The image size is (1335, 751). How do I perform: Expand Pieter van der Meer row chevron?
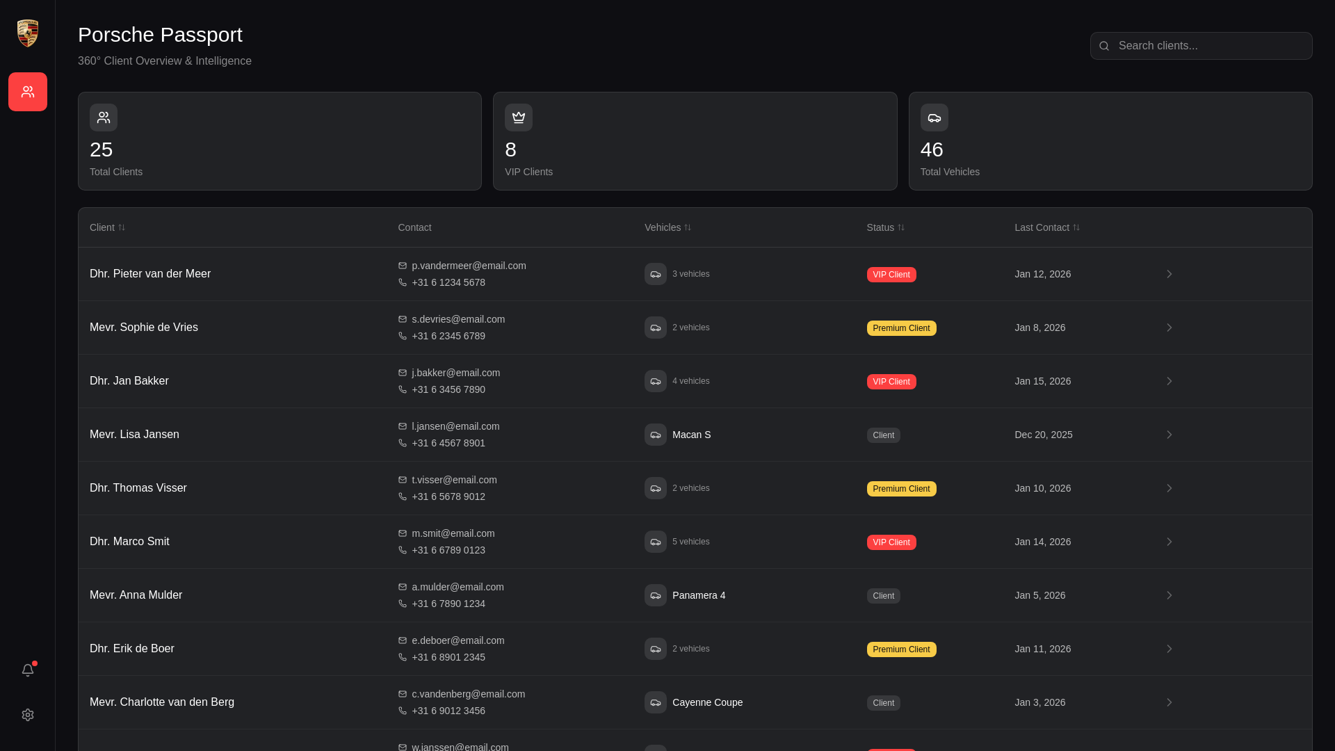click(1170, 274)
